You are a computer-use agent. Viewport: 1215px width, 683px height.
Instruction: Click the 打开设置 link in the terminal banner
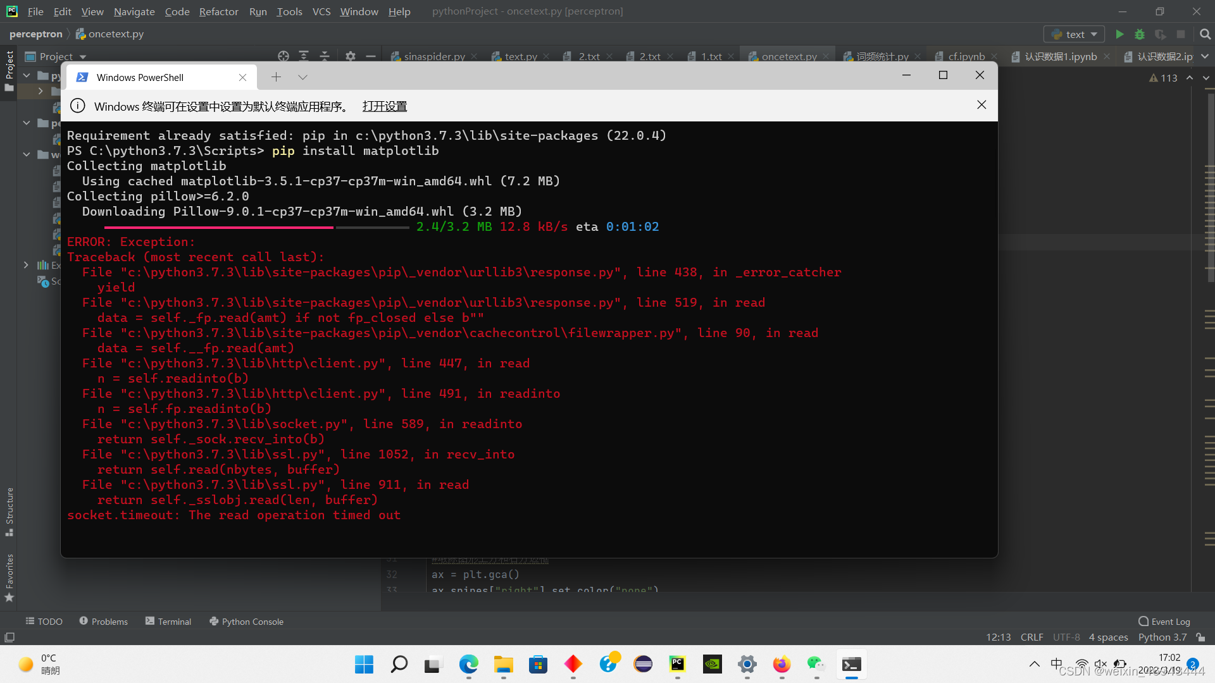(x=384, y=106)
